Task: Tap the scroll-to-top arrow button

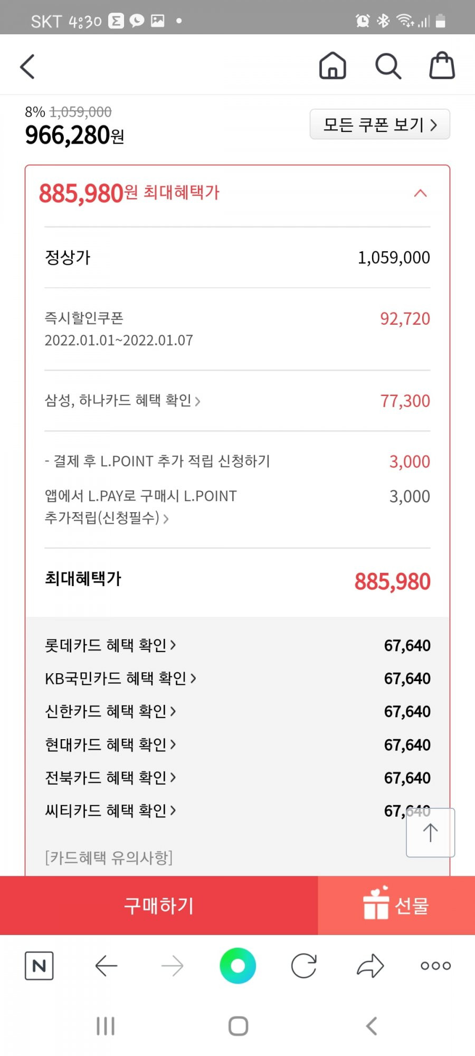Action: coord(430,833)
